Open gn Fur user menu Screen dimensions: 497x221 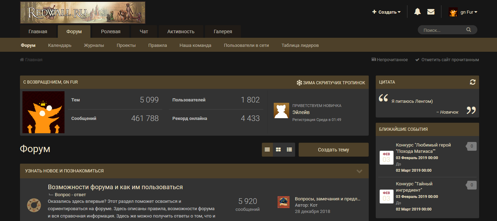[x=469, y=12]
